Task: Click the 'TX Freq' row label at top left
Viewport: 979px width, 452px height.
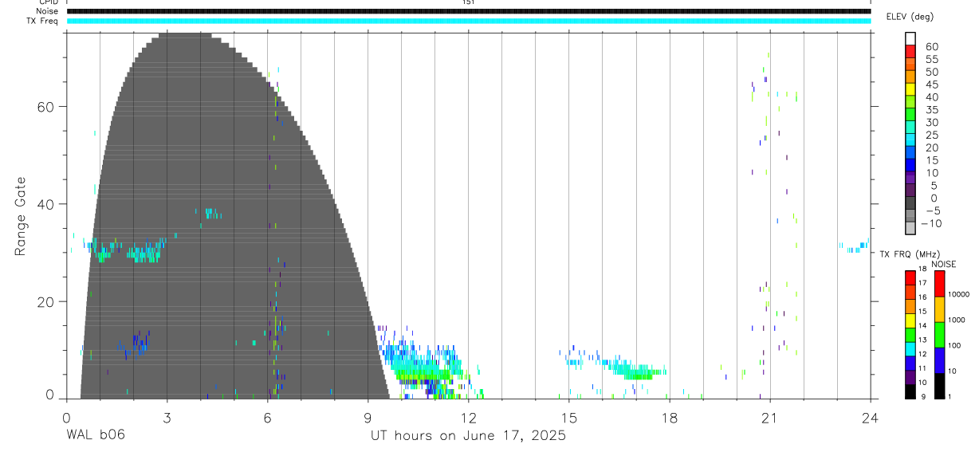Action: [43, 21]
